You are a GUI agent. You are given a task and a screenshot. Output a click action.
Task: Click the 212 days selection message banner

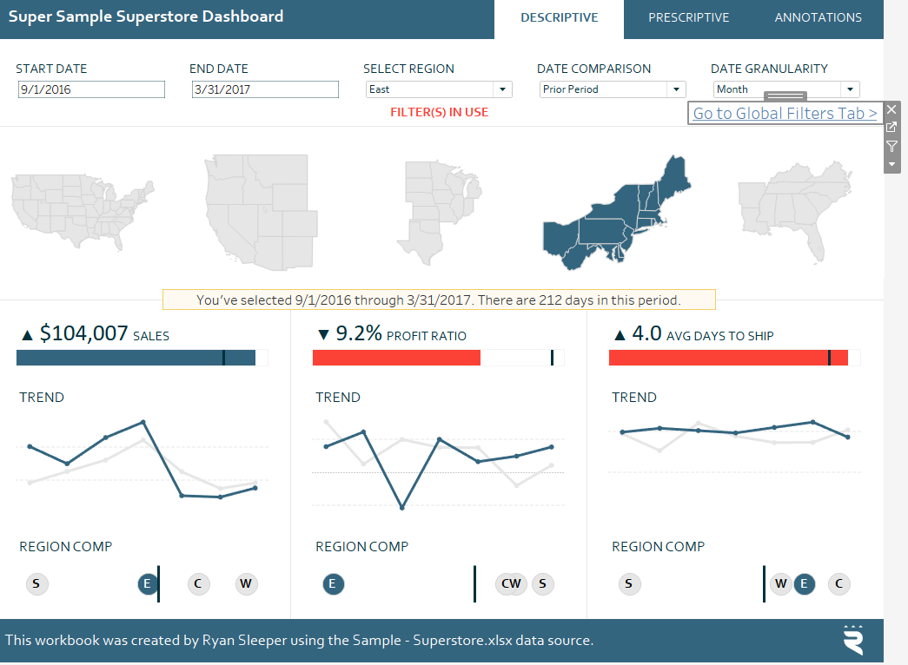tap(439, 300)
